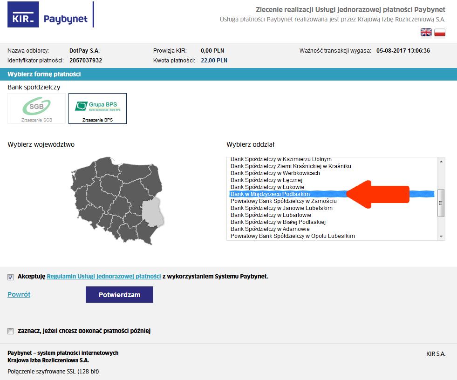Click the 22,00 PLN payment amount

click(214, 61)
